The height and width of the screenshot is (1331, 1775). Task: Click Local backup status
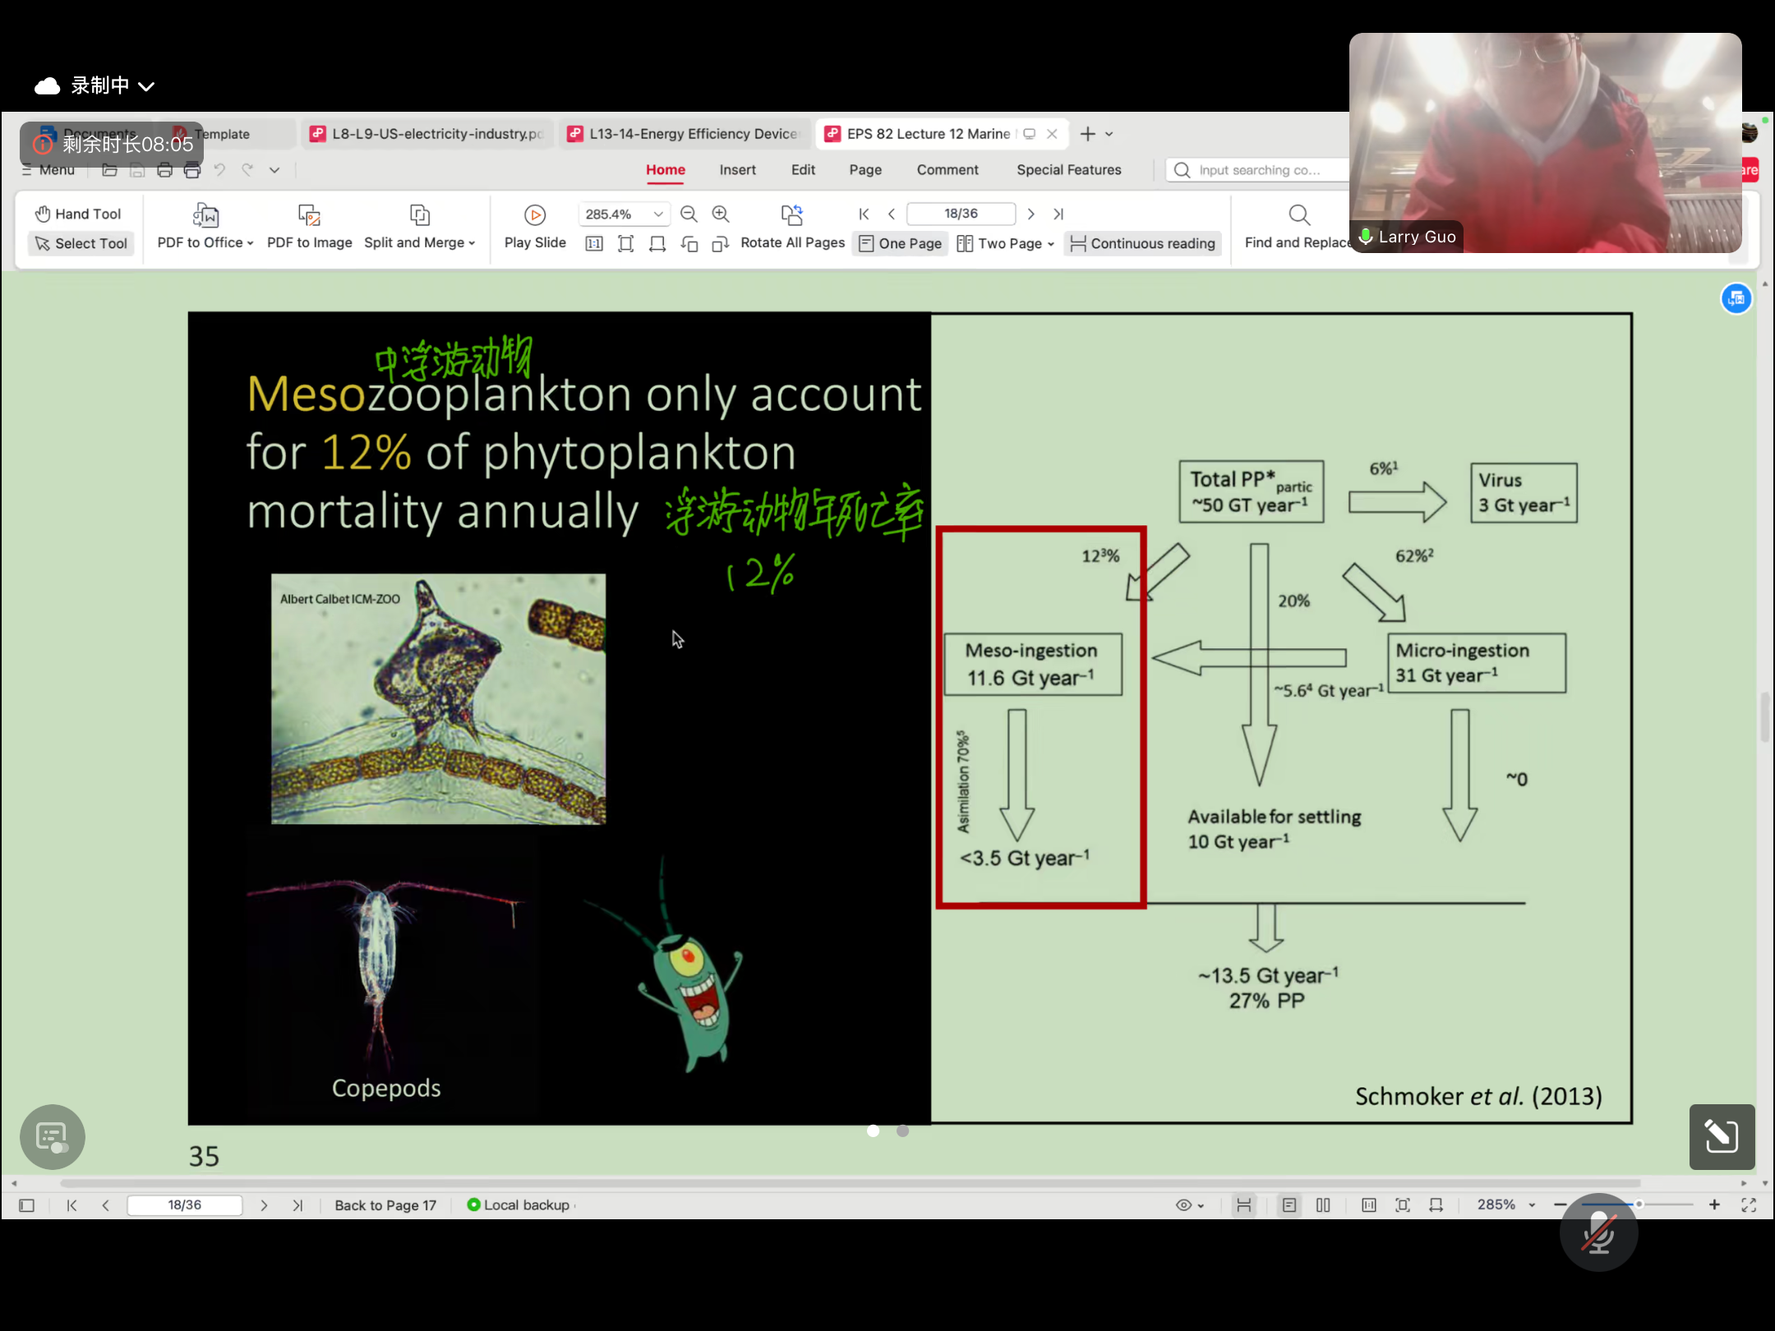pos(519,1205)
